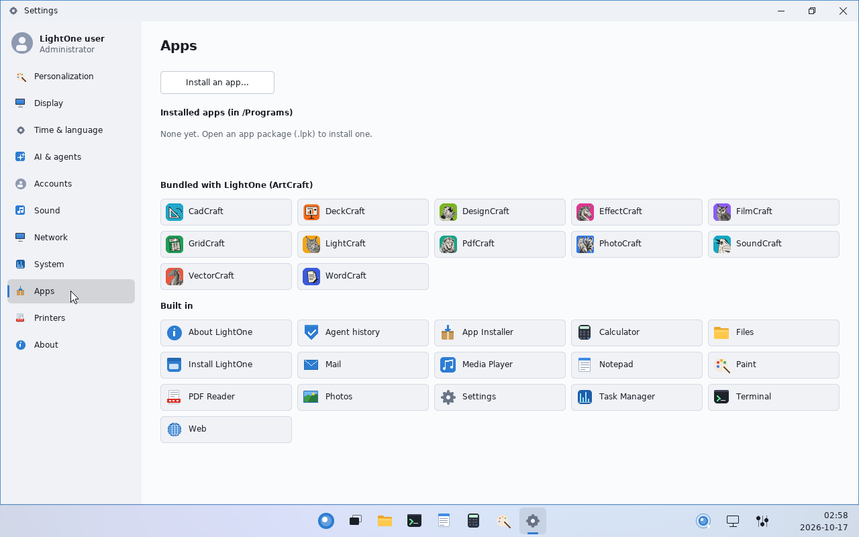
Task: Open the CadCraft app icon
Action: (174, 212)
